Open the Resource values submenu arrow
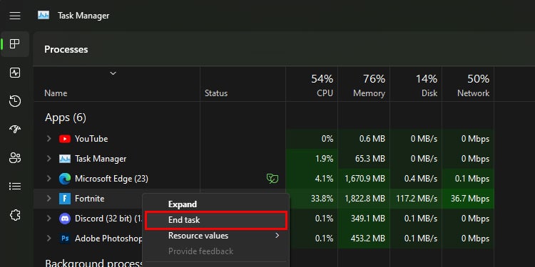 (x=277, y=236)
